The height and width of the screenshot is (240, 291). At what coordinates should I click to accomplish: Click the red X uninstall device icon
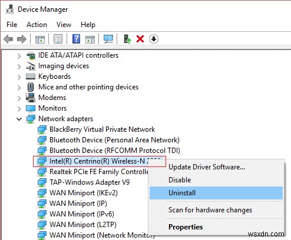(140, 39)
